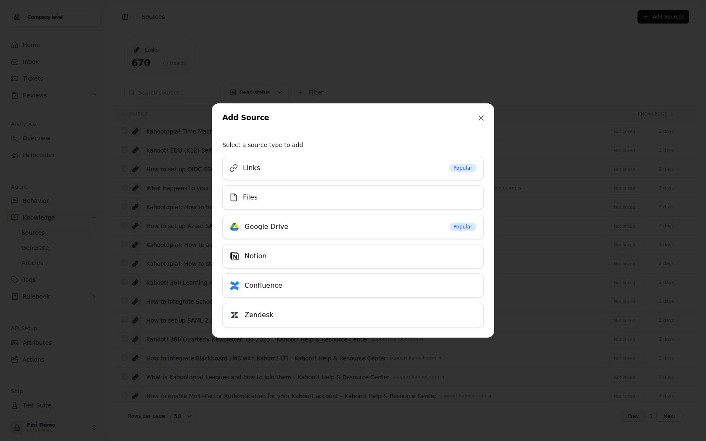Focus the Search sources field
The height and width of the screenshot is (441, 706).
[172, 92]
